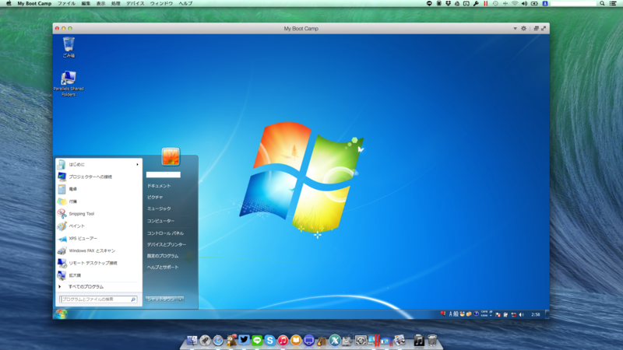Viewport: 623px width, 350px height.
Task: Open 既定のプログラム link
Action: (x=163, y=256)
